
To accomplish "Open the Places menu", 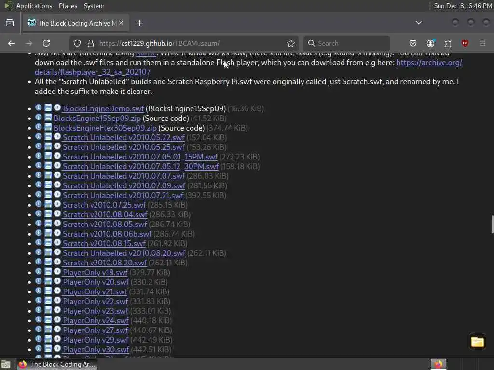I will tap(68, 6).
